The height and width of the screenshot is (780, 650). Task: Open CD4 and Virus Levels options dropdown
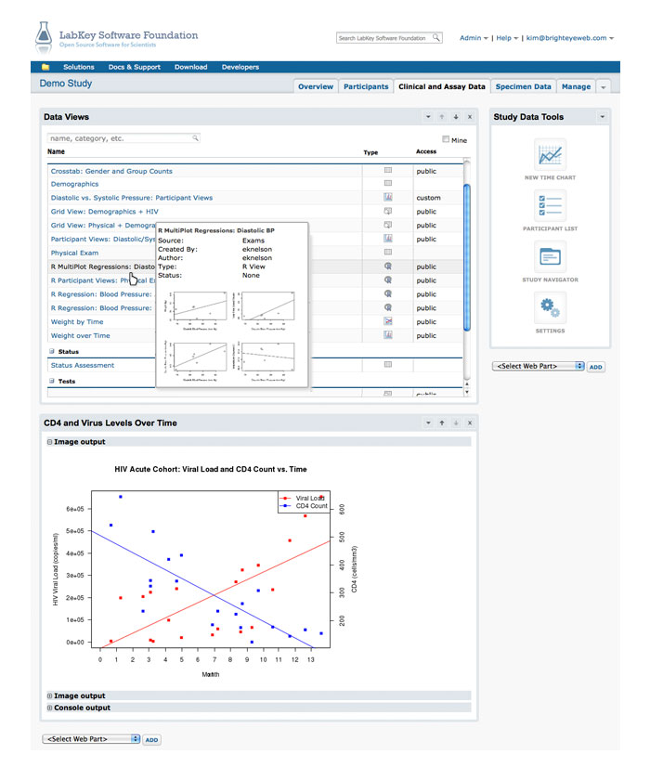[428, 422]
